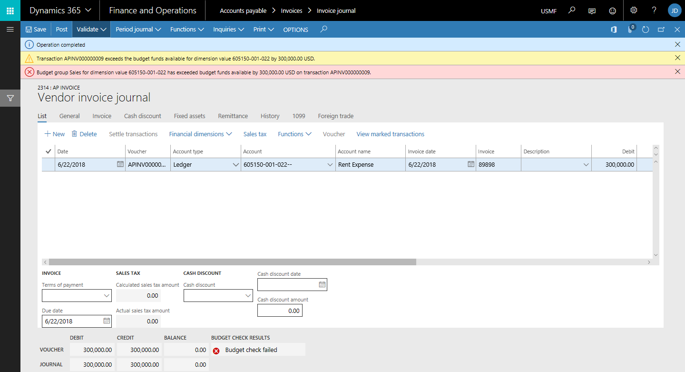Click the Cash discount amount field
This screenshot has height=372, width=685.
280,311
